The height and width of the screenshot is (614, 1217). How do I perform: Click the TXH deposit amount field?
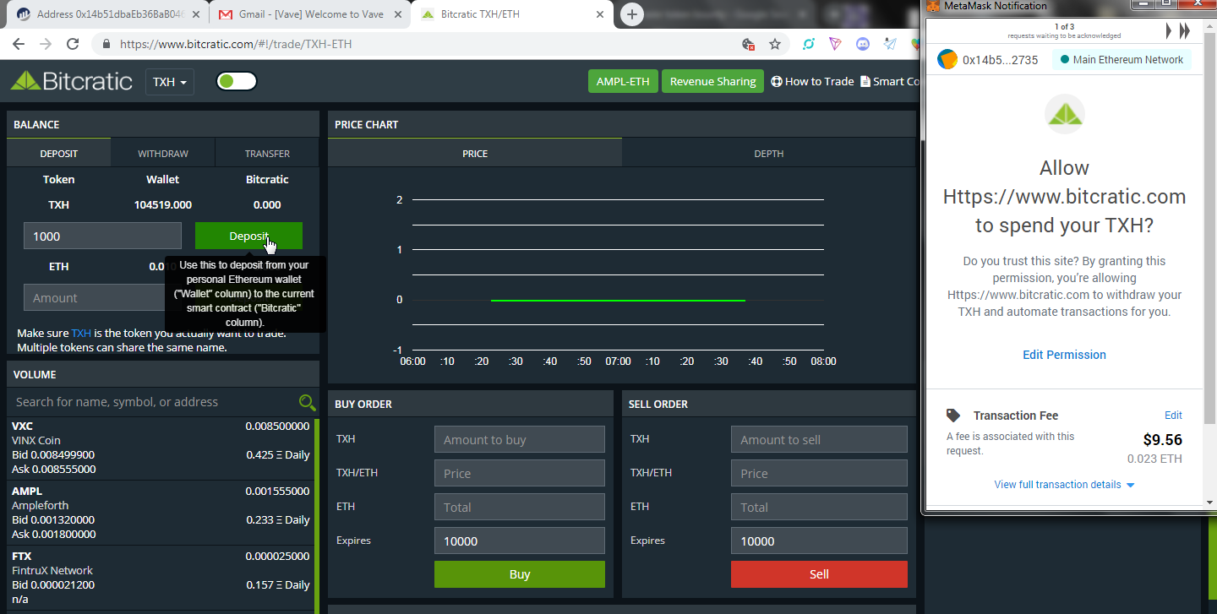click(102, 236)
